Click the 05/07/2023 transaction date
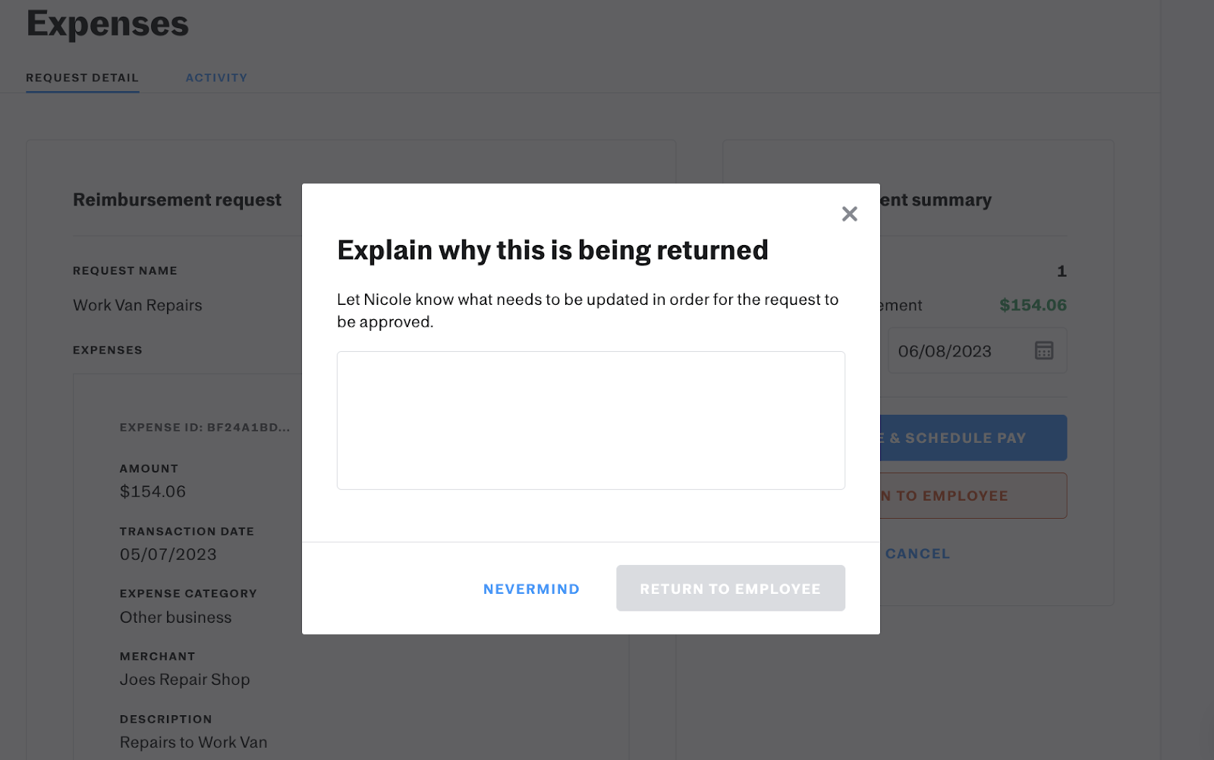Image resolution: width=1214 pixels, height=760 pixels. pos(168,554)
